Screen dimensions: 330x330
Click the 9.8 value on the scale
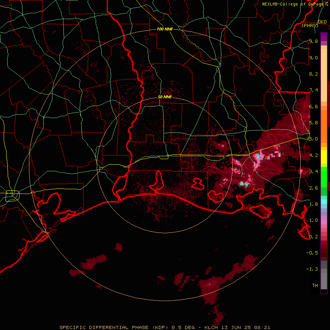(x=313, y=41)
